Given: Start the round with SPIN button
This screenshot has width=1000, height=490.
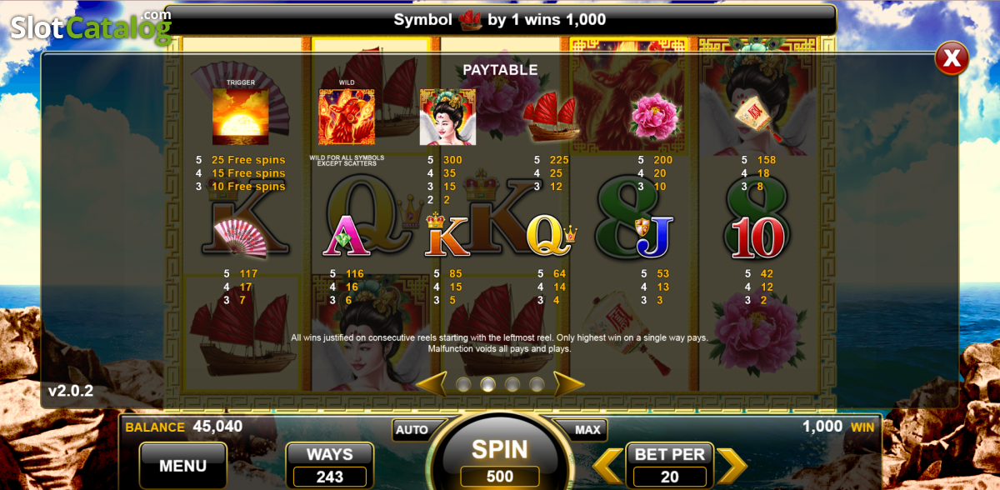Looking at the screenshot, I should [500, 450].
